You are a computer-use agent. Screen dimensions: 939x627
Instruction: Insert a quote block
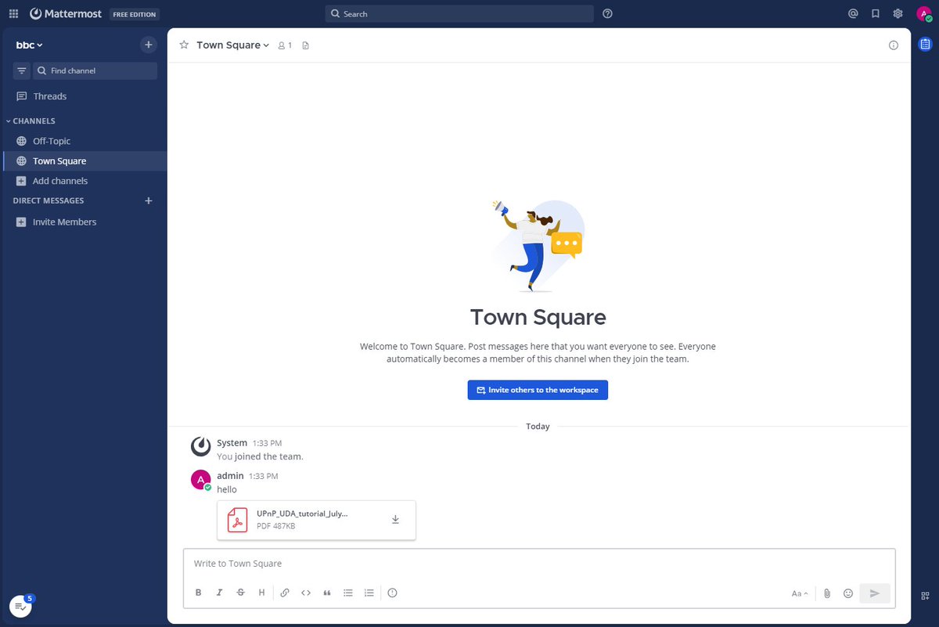327,593
